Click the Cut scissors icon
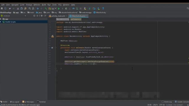This screenshot has width=189, height=106. (18, 9)
